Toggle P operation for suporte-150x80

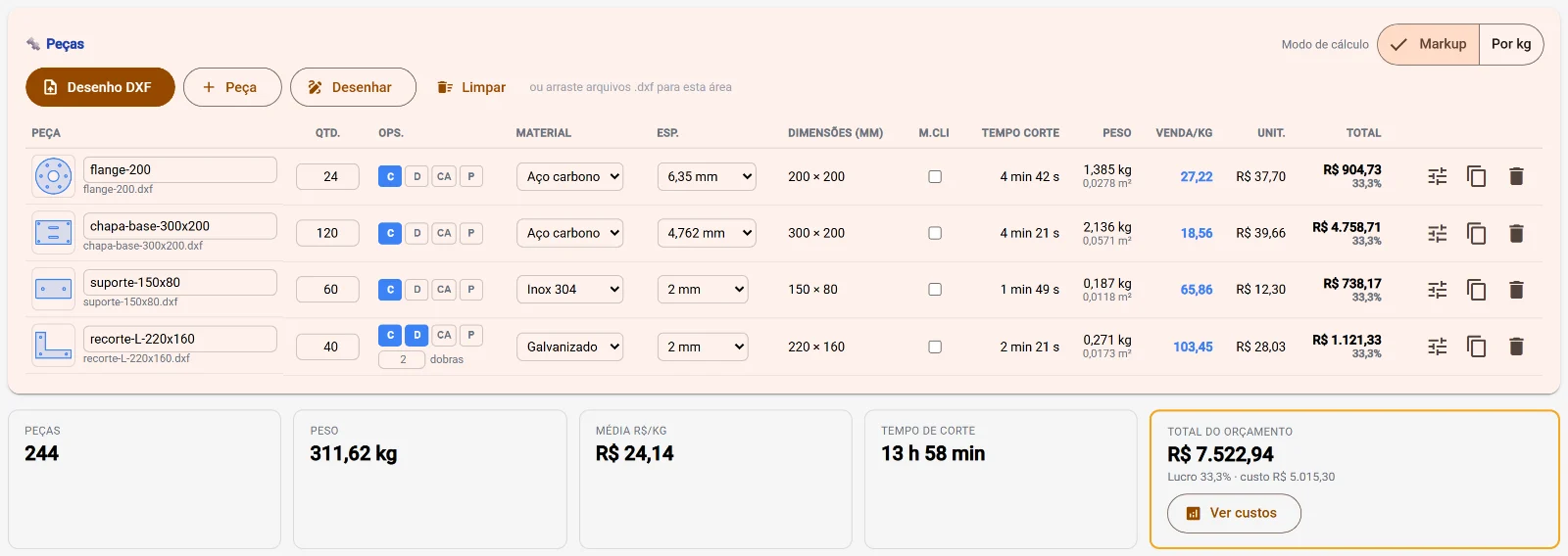click(x=471, y=289)
